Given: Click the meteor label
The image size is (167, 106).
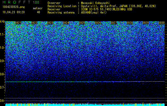Looking at the screenshot, I should tap(38, 8).
